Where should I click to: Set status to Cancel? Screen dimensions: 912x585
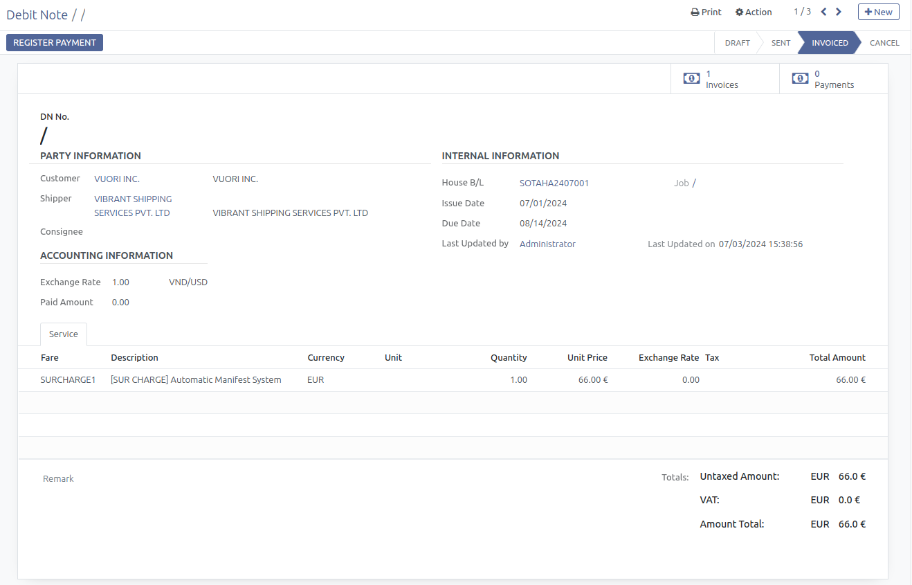coord(884,43)
